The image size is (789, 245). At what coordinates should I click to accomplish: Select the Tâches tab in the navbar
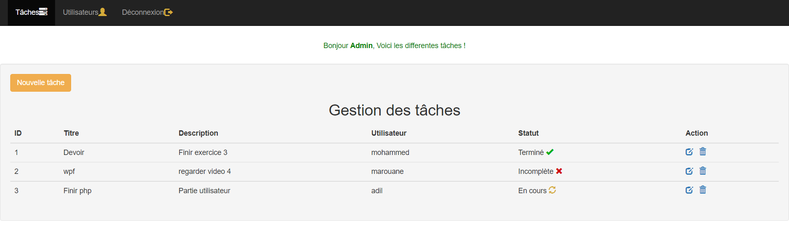tap(28, 12)
